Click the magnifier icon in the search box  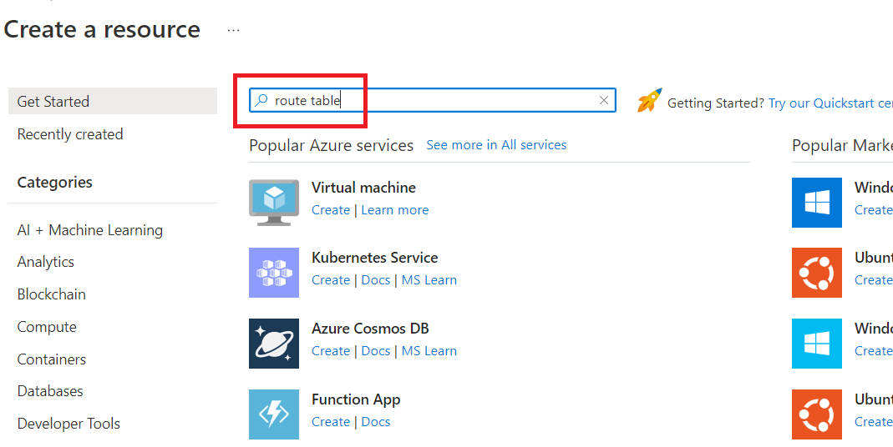261,100
